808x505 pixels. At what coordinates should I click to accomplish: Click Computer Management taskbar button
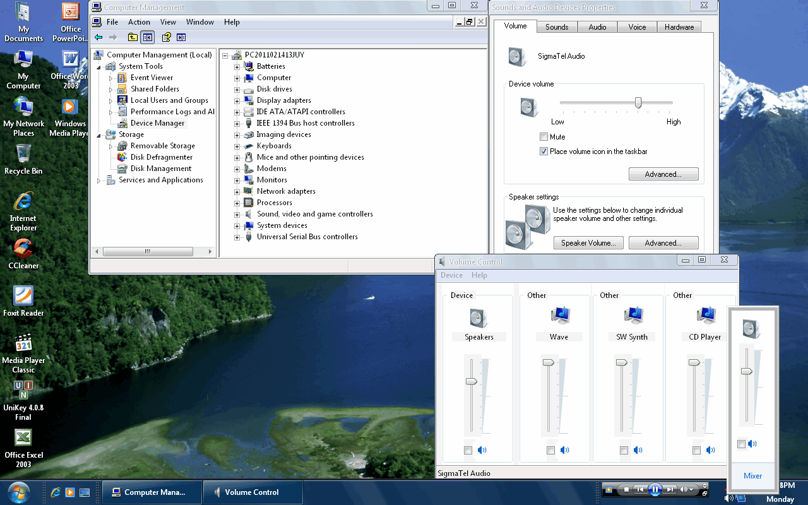point(152,492)
